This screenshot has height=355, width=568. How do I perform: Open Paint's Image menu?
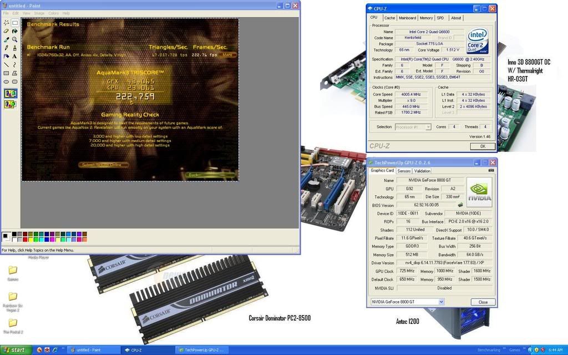pos(39,13)
